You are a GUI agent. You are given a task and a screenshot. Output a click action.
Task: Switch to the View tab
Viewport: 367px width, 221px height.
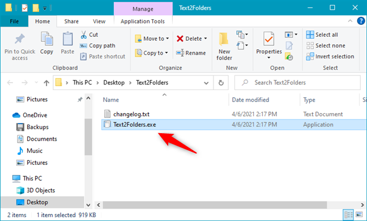click(x=99, y=22)
